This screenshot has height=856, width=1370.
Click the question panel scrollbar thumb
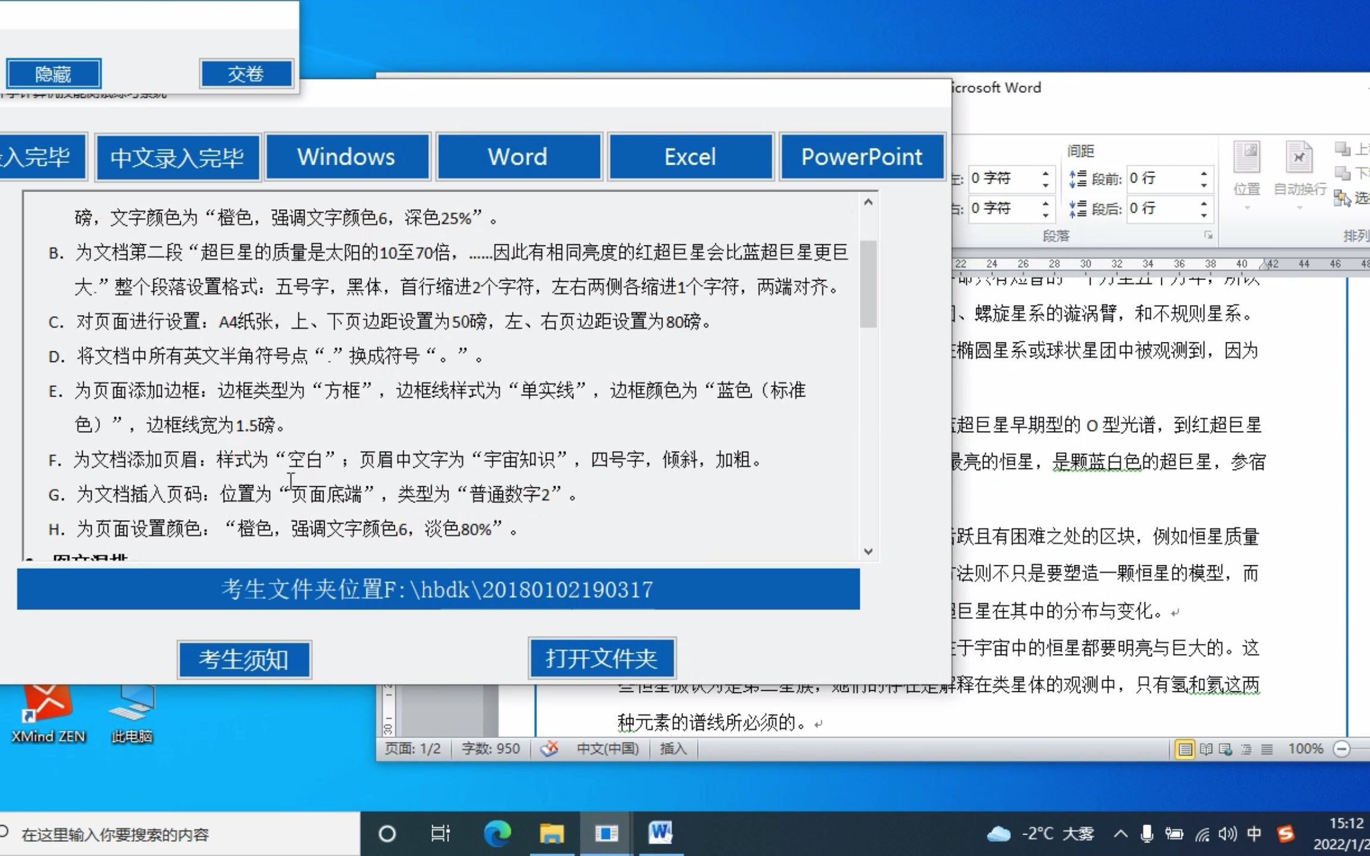(x=868, y=284)
